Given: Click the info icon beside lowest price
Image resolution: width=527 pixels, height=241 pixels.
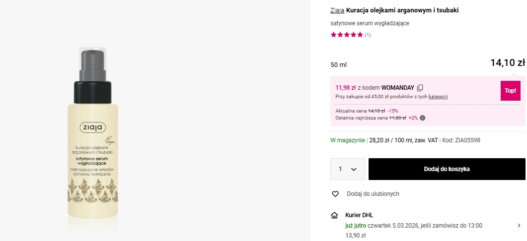Looking at the screenshot, I should coord(422,118).
